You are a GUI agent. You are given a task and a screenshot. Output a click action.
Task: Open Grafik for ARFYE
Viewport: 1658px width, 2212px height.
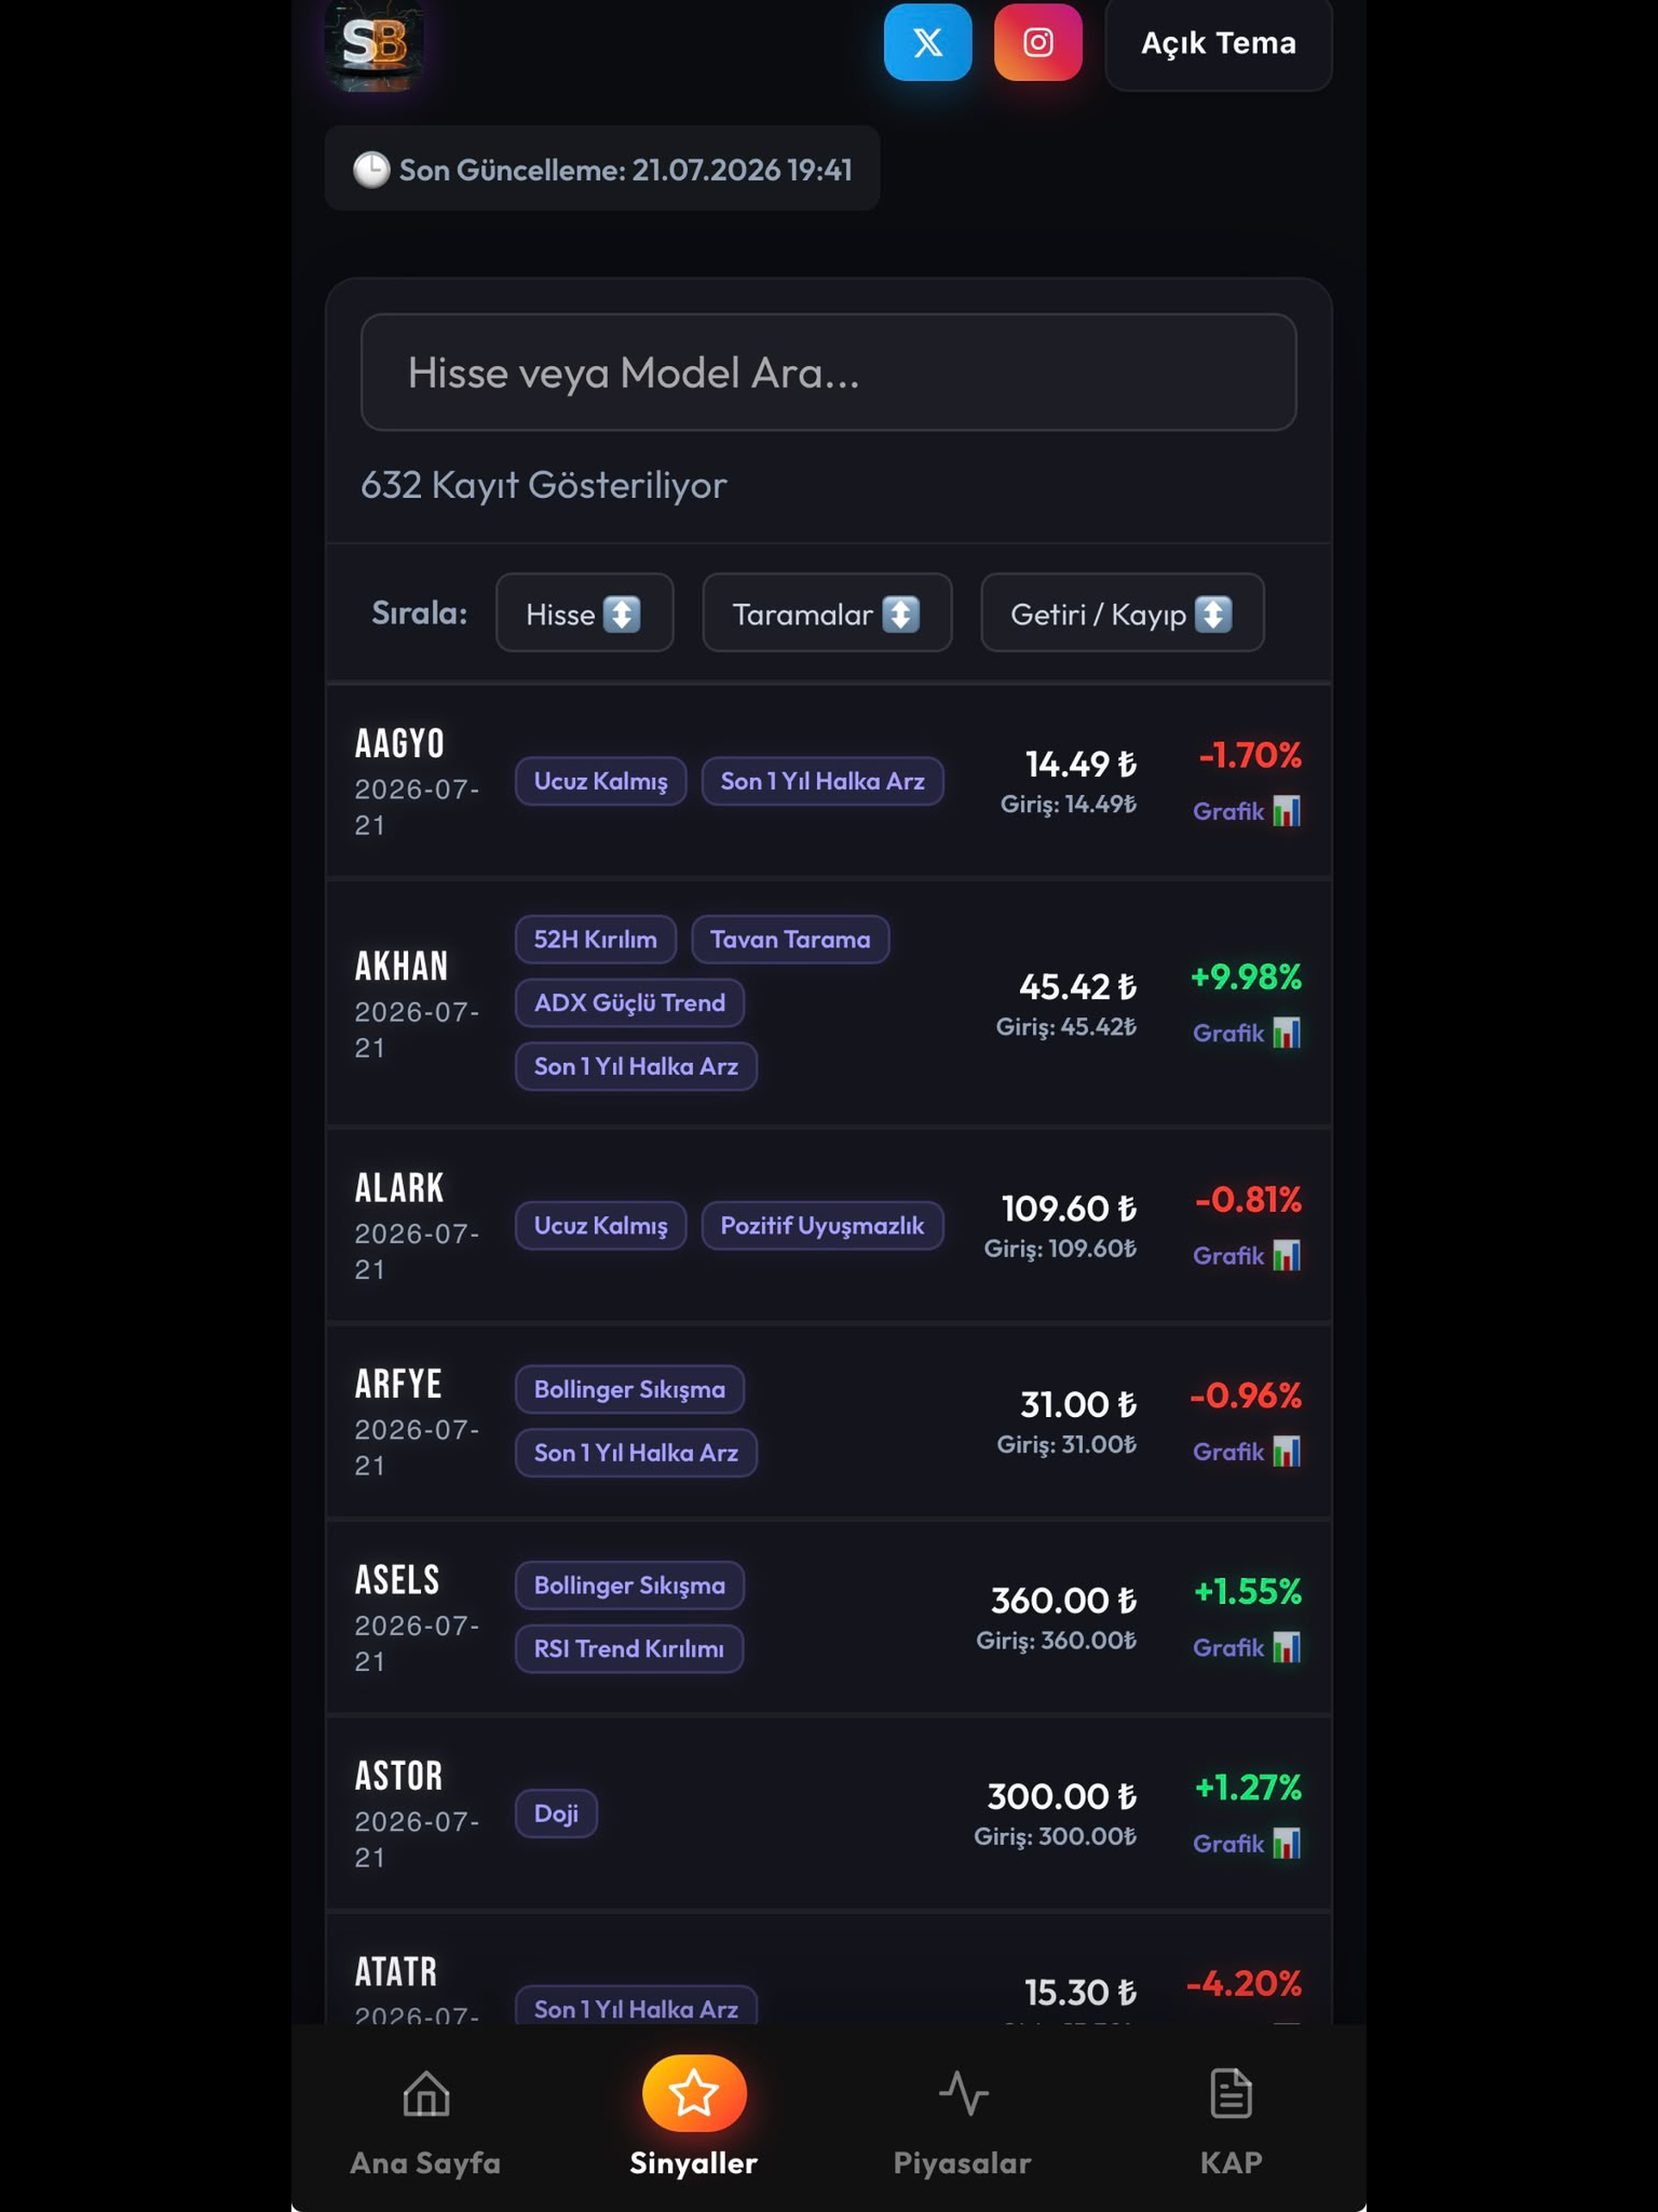pos(1246,1451)
